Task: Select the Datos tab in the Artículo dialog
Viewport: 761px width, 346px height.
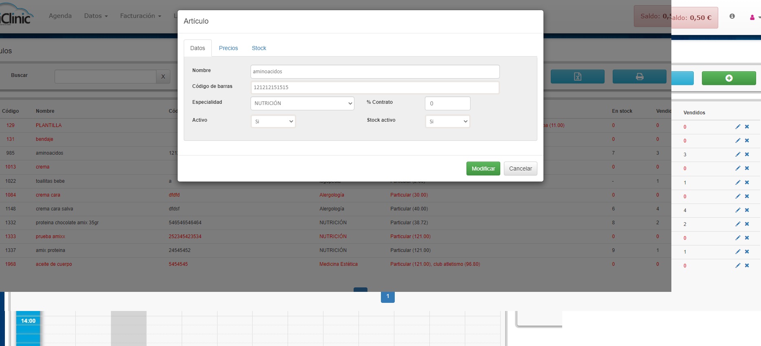Action: 198,48
